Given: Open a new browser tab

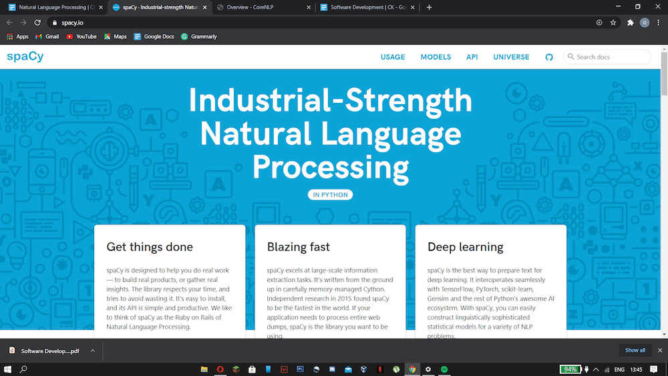Looking at the screenshot, I should [x=429, y=7].
